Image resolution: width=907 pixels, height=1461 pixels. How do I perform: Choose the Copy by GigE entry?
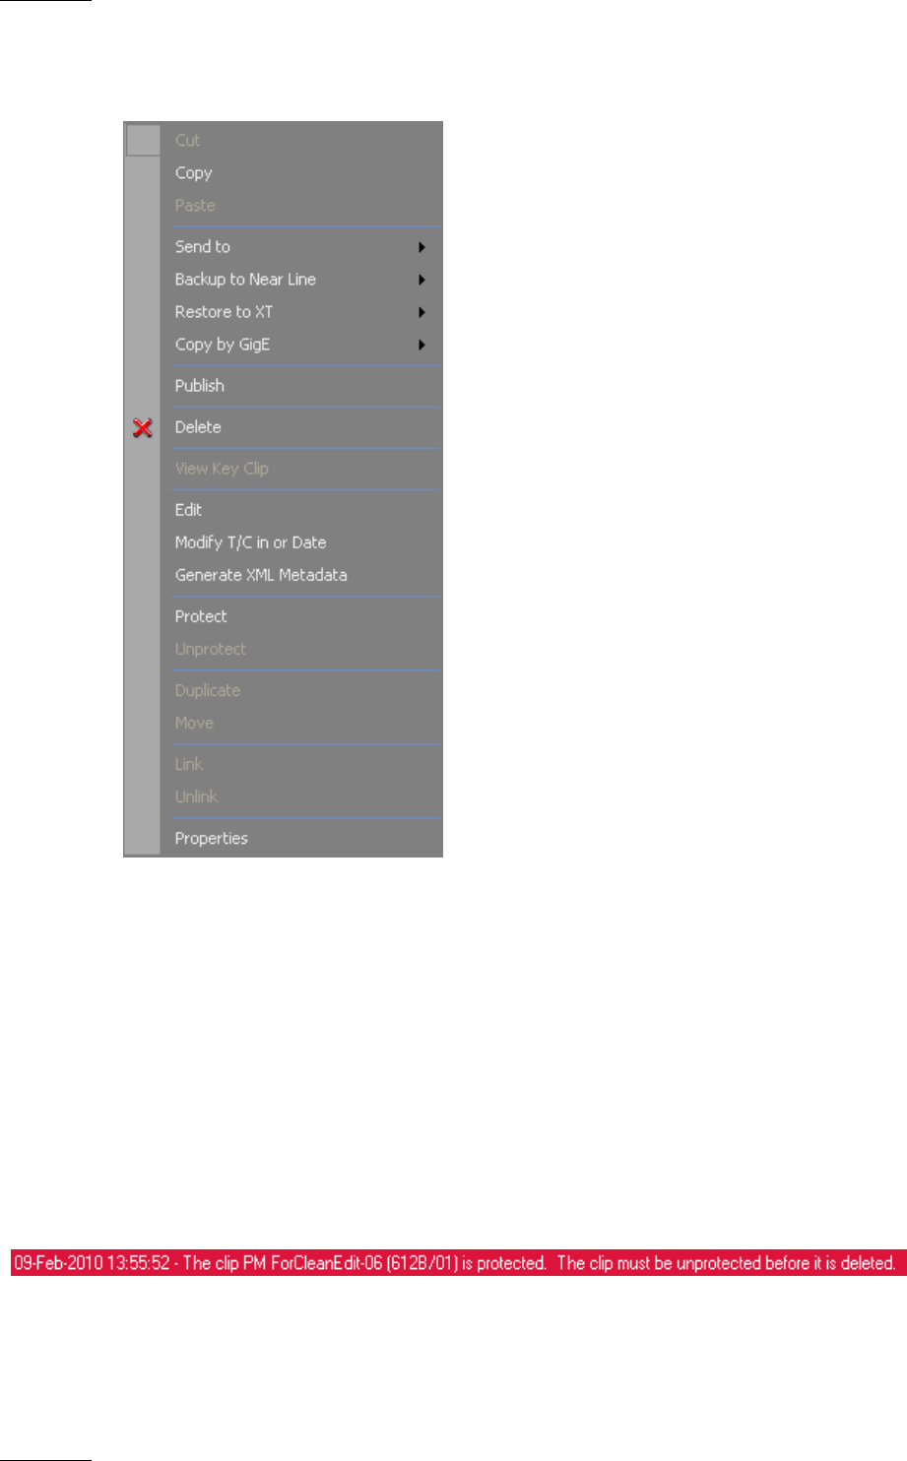point(223,345)
